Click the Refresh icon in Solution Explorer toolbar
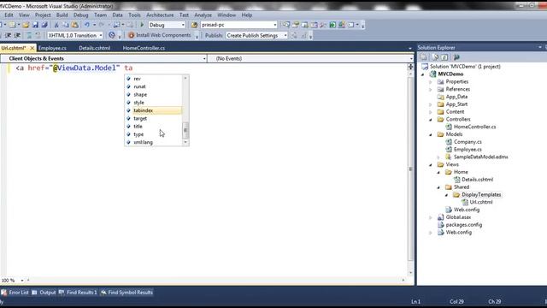This screenshot has height=308, width=547. click(x=444, y=57)
